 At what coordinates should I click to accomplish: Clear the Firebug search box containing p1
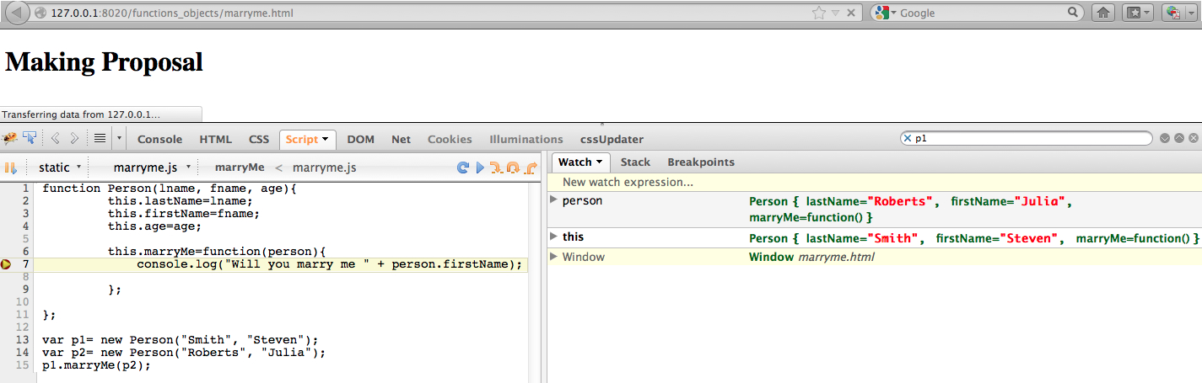[x=908, y=138]
